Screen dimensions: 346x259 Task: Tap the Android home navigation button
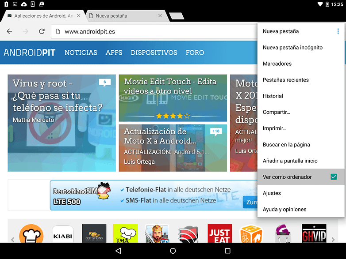173,251
